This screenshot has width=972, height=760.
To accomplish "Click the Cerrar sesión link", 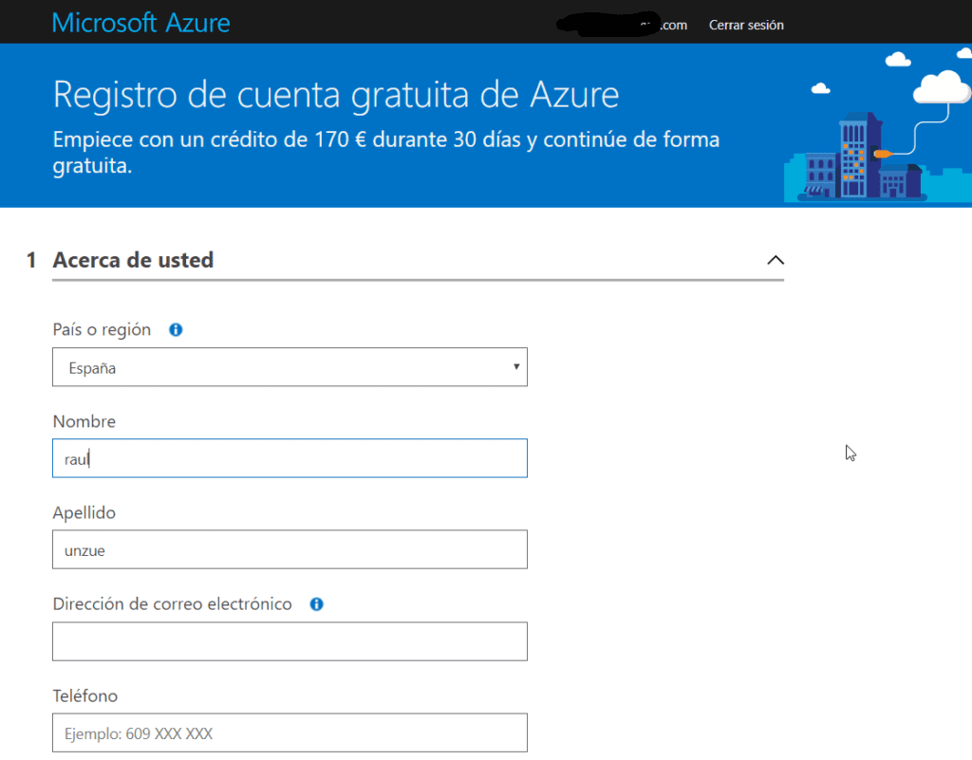I will [x=746, y=25].
